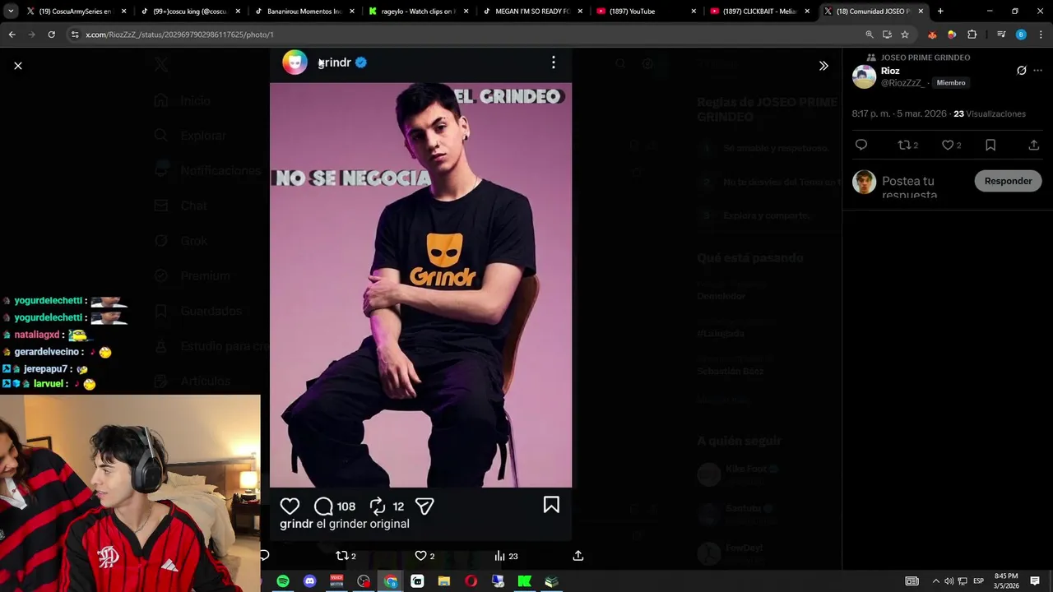The height and width of the screenshot is (592, 1053).
Task: Click the reply icon in the right panel
Action: pyautogui.click(x=861, y=145)
